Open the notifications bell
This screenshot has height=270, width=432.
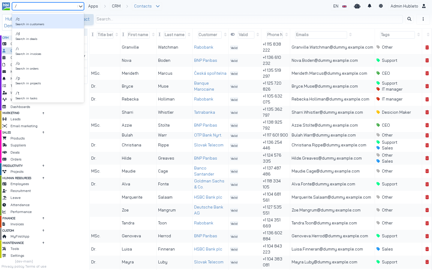(x=370, y=6)
